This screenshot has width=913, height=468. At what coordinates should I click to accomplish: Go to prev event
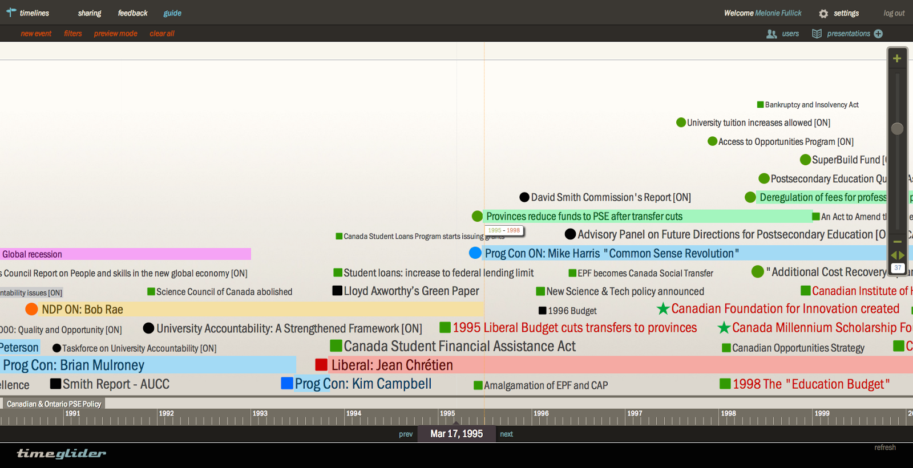(x=406, y=434)
